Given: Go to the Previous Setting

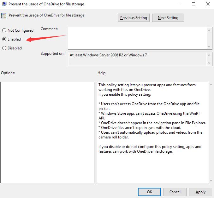Looking at the screenshot, I should pyautogui.click(x=134, y=18).
